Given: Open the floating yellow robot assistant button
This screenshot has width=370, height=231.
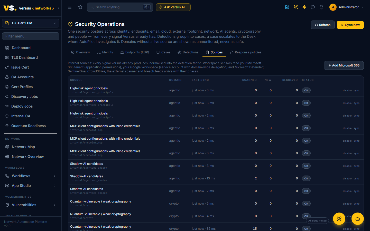Looking at the screenshot, I should click(358, 219).
